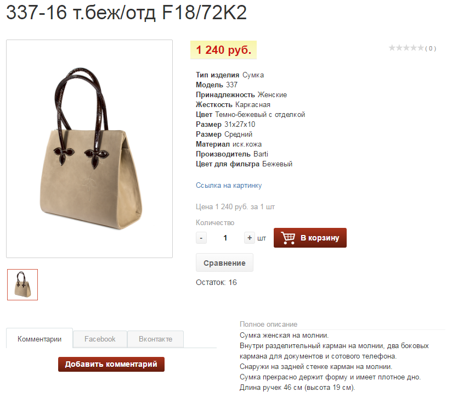This screenshot has height=397, width=452.
Task: Rate product with first star
Action: (x=392, y=48)
